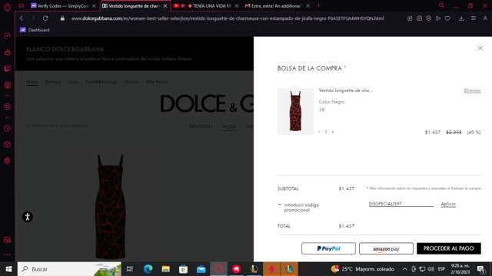Click the site lock security icon

62,18
